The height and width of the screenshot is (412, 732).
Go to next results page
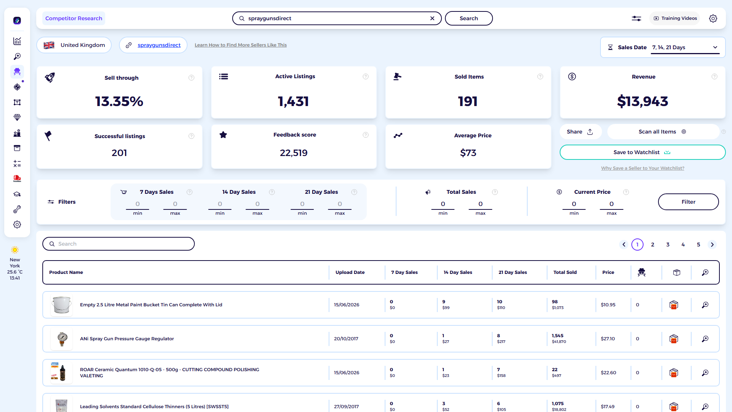tap(712, 245)
